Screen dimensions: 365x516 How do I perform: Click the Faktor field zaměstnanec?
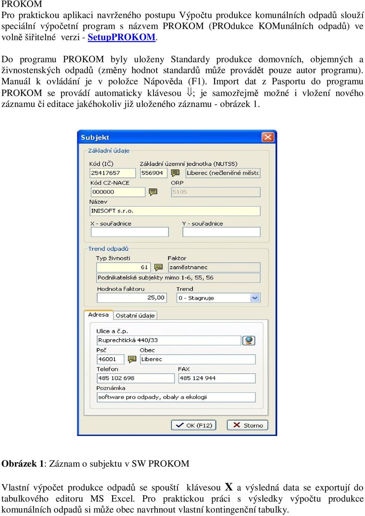(214, 267)
